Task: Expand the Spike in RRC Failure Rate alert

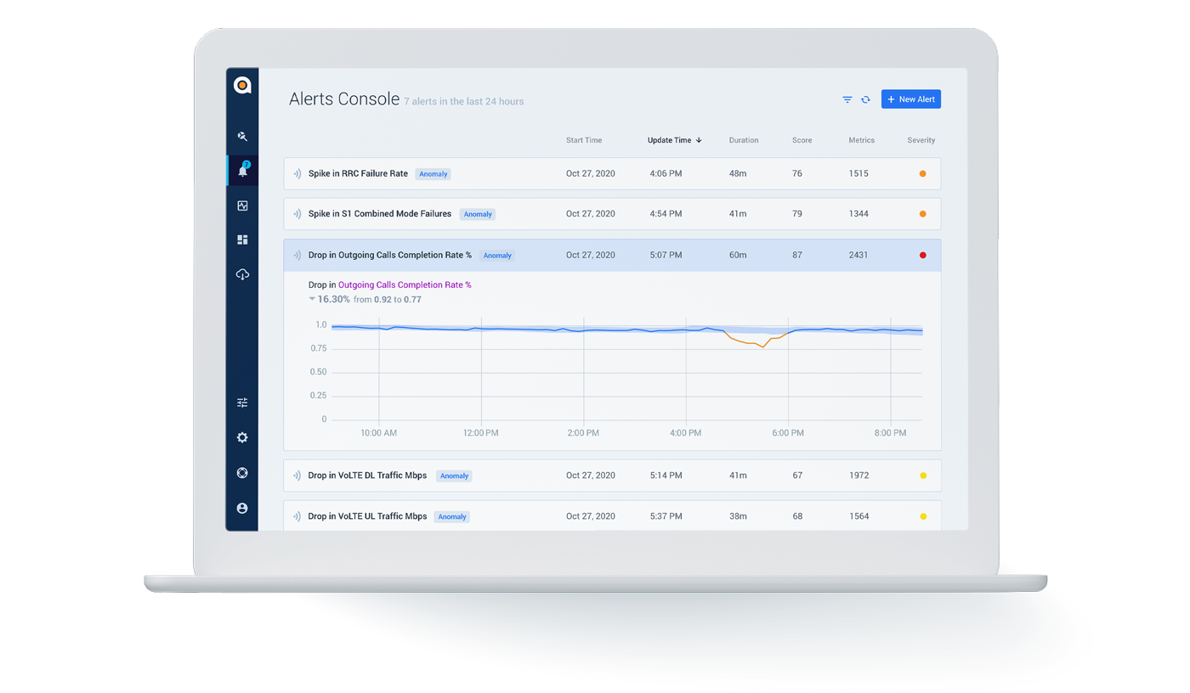Action: click(x=612, y=173)
